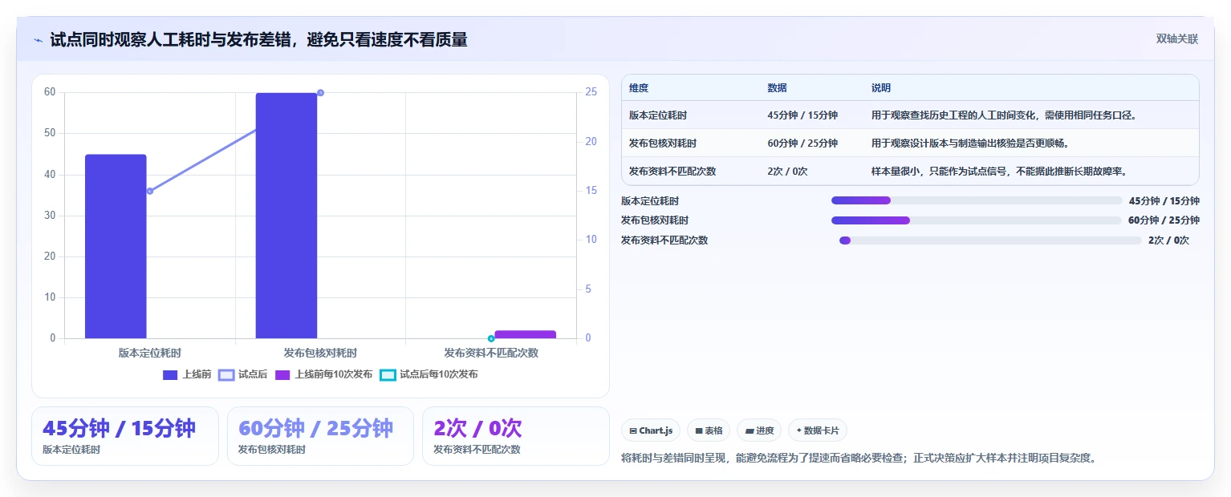Select the 表格 tag chip
1231x497 pixels.
709,430
